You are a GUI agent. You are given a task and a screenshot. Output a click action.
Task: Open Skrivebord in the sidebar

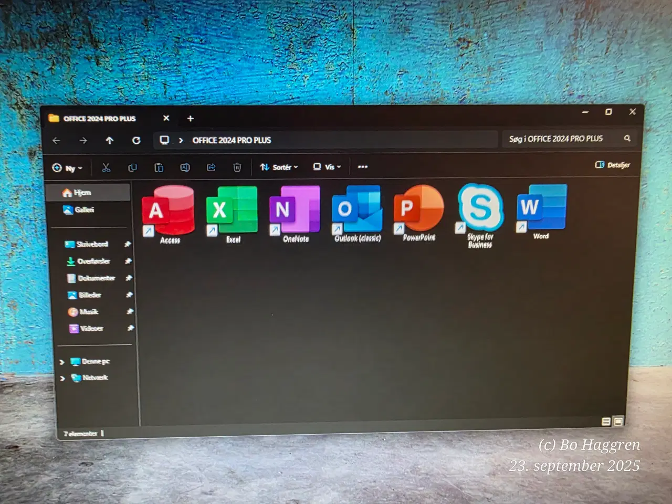pyautogui.click(x=86, y=244)
